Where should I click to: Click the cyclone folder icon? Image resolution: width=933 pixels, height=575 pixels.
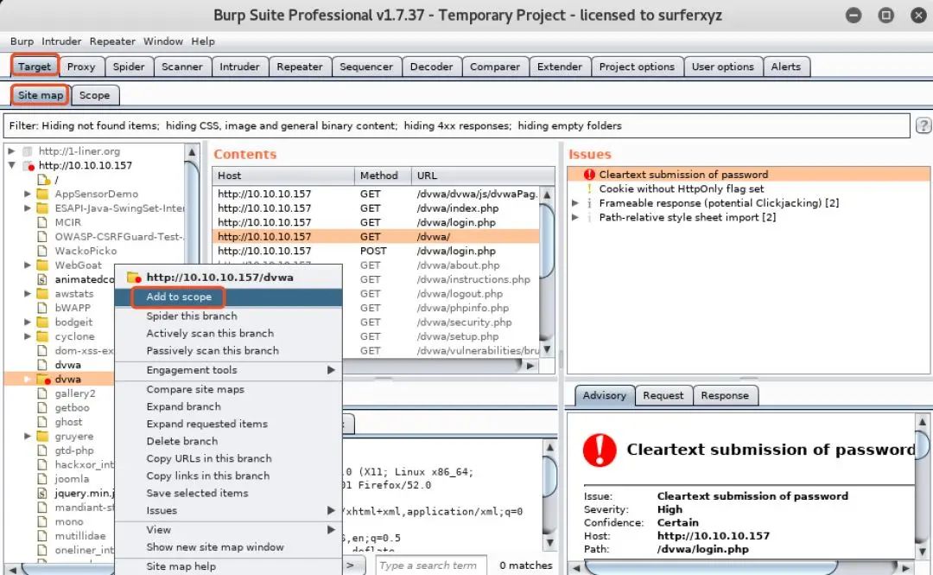click(42, 336)
